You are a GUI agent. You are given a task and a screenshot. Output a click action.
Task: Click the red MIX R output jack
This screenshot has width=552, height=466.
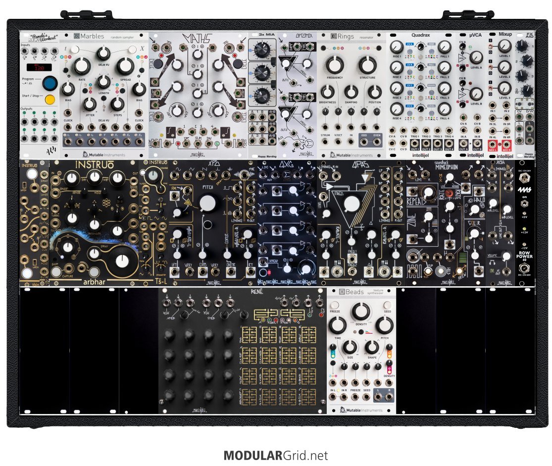[x=506, y=144]
